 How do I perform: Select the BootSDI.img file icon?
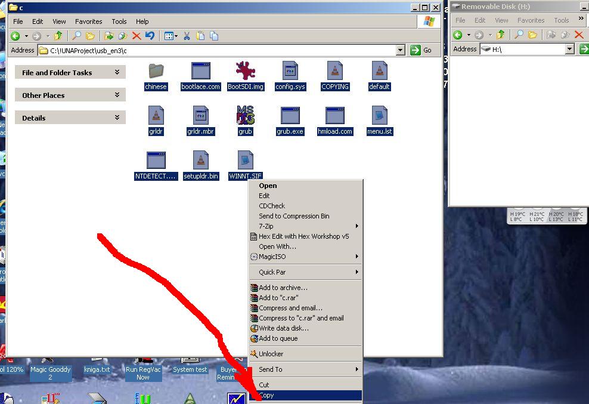point(246,71)
